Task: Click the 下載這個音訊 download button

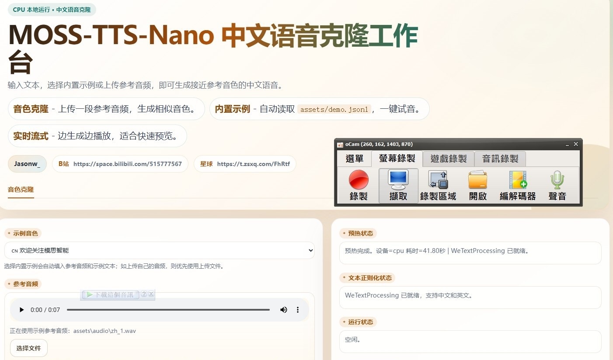Action: (x=110, y=294)
